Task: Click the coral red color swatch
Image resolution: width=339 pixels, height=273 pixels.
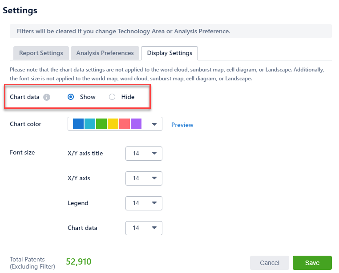Action: pyautogui.click(x=125, y=124)
